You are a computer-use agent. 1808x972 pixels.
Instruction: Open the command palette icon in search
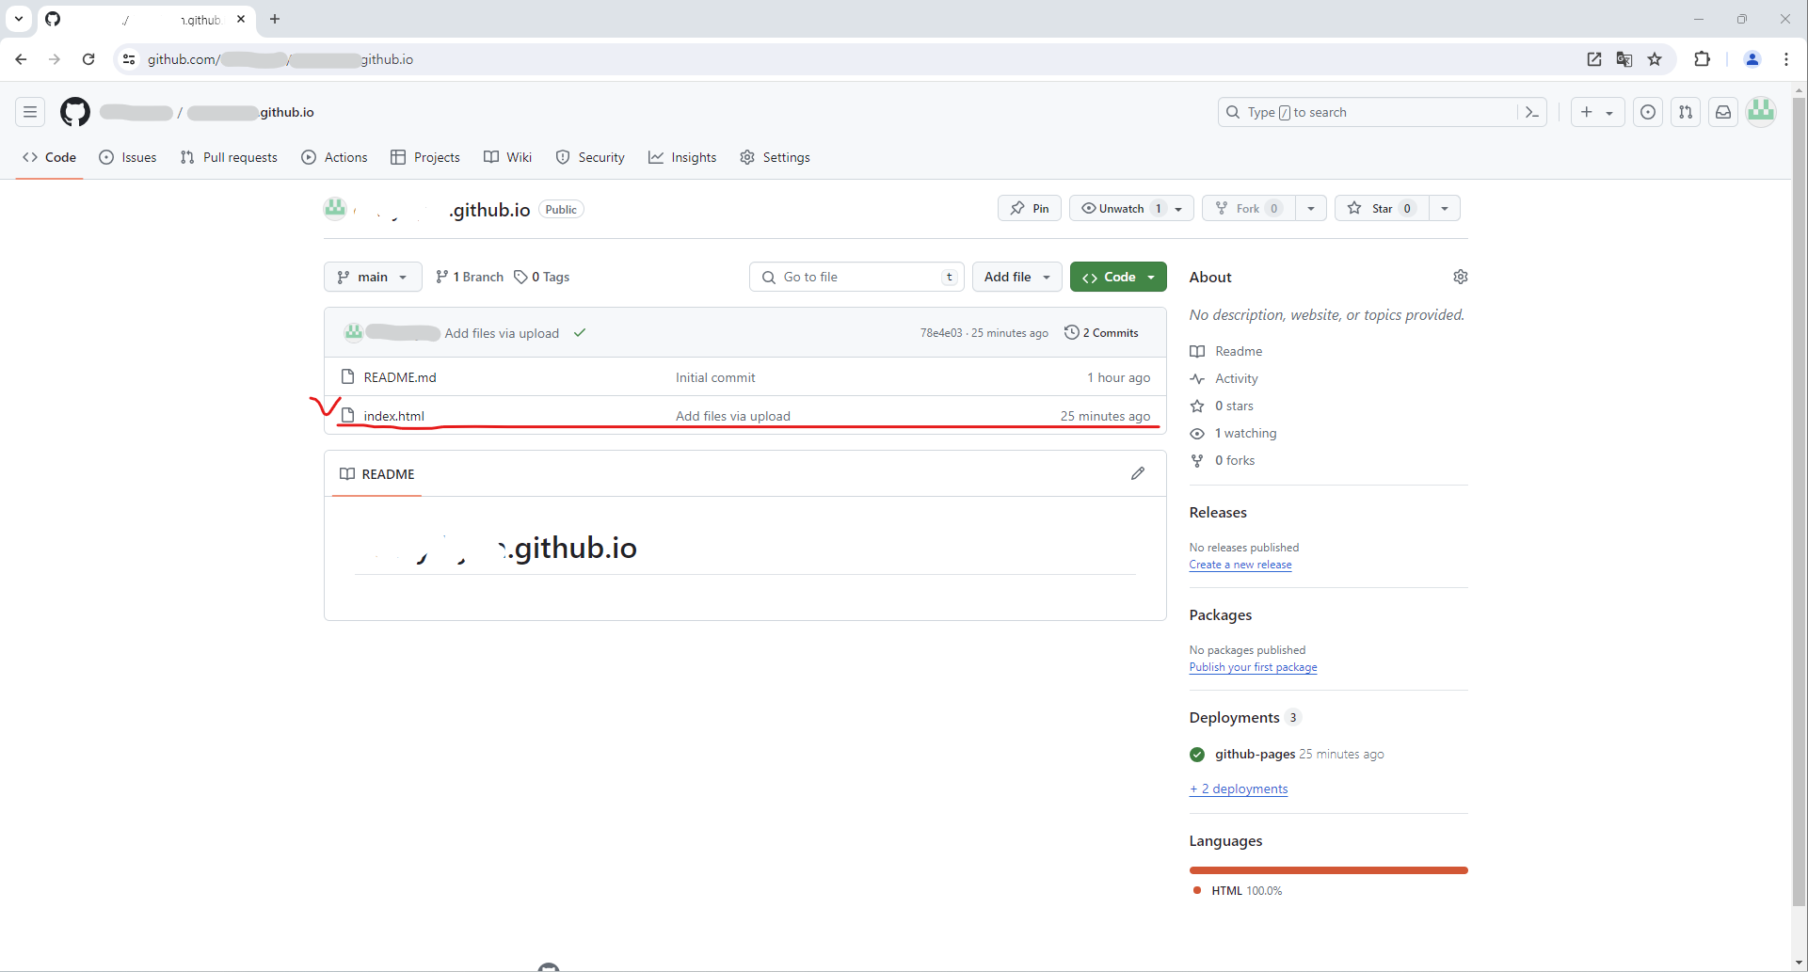(x=1532, y=112)
